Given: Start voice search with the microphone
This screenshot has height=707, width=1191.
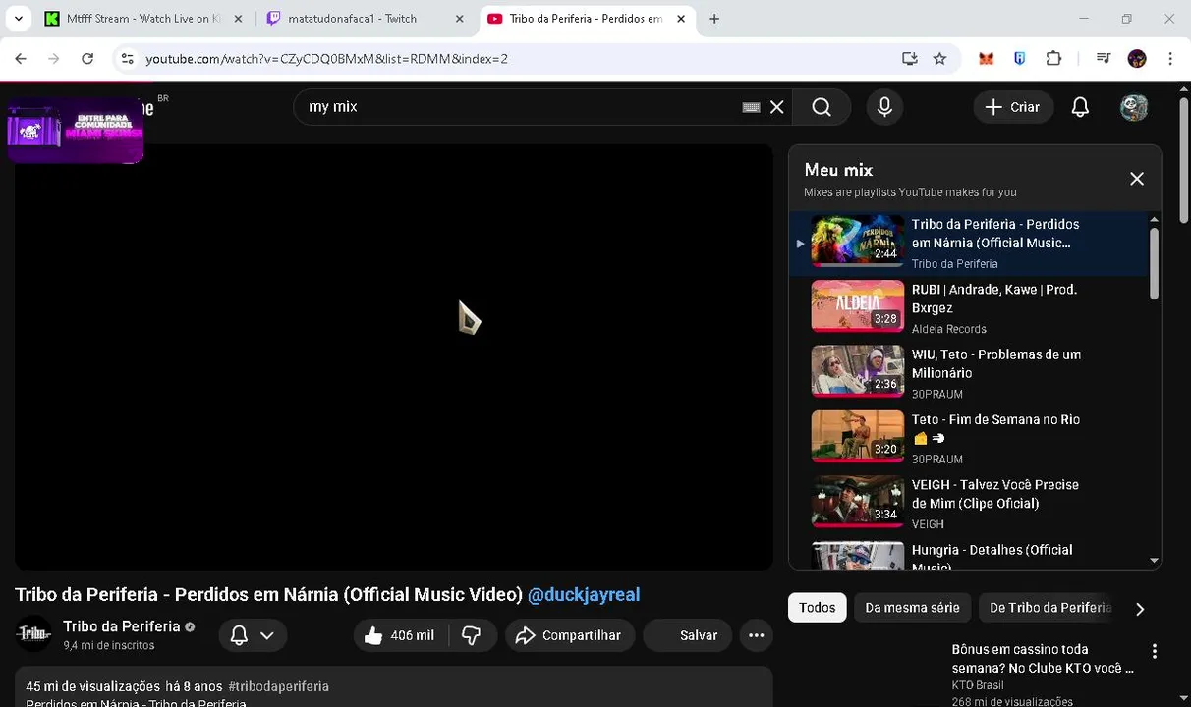Looking at the screenshot, I should pyautogui.click(x=884, y=107).
